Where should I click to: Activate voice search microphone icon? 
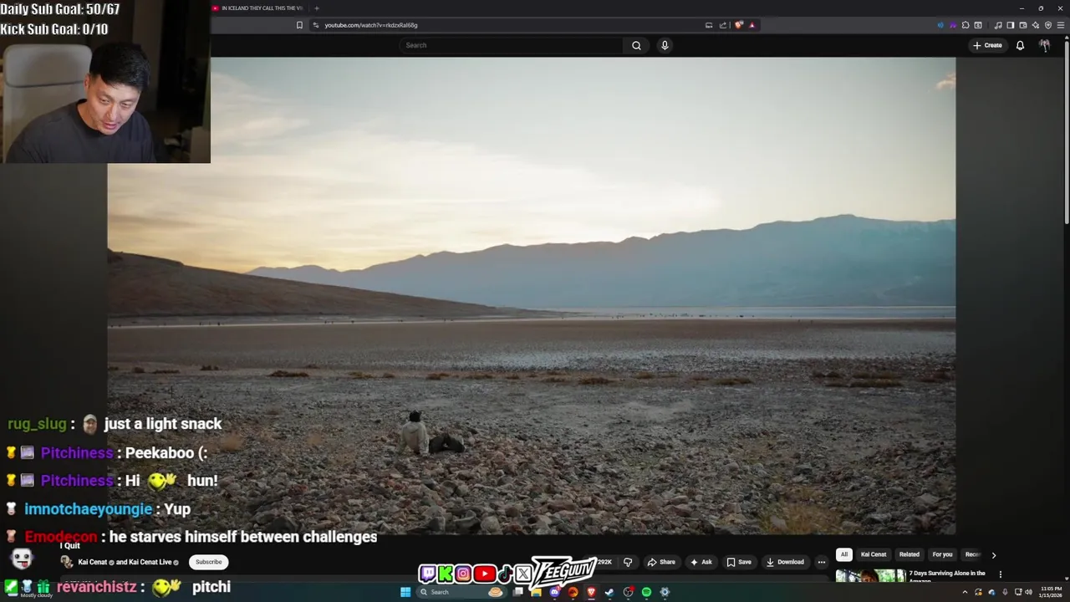point(665,45)
